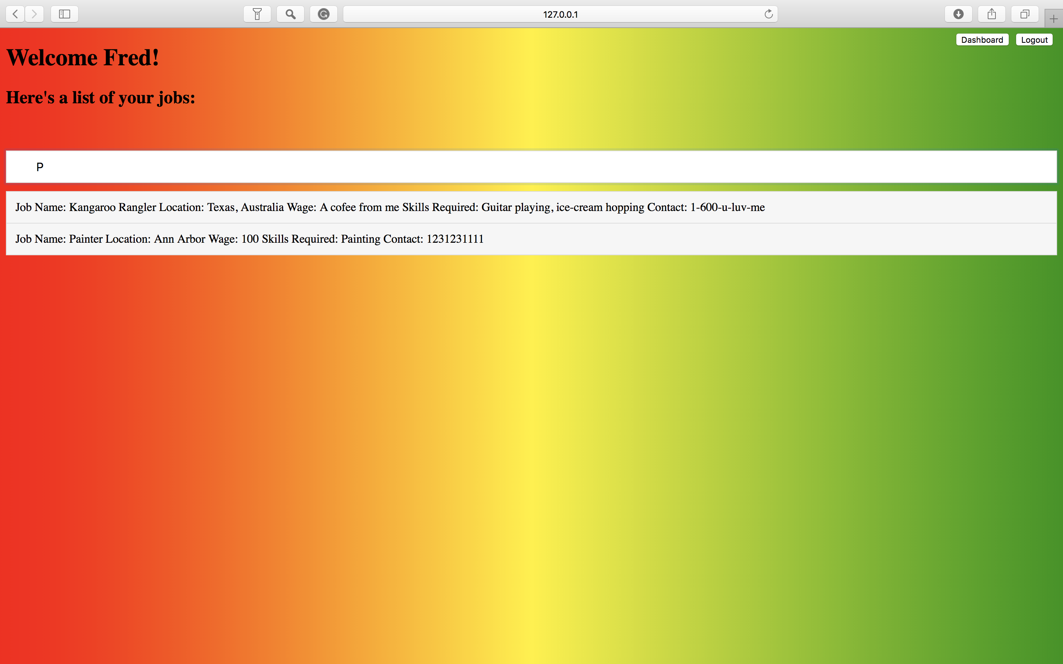Screen dimensions: 1063x664
Task: Show the Safari sidebar
Action: (65, 14)
